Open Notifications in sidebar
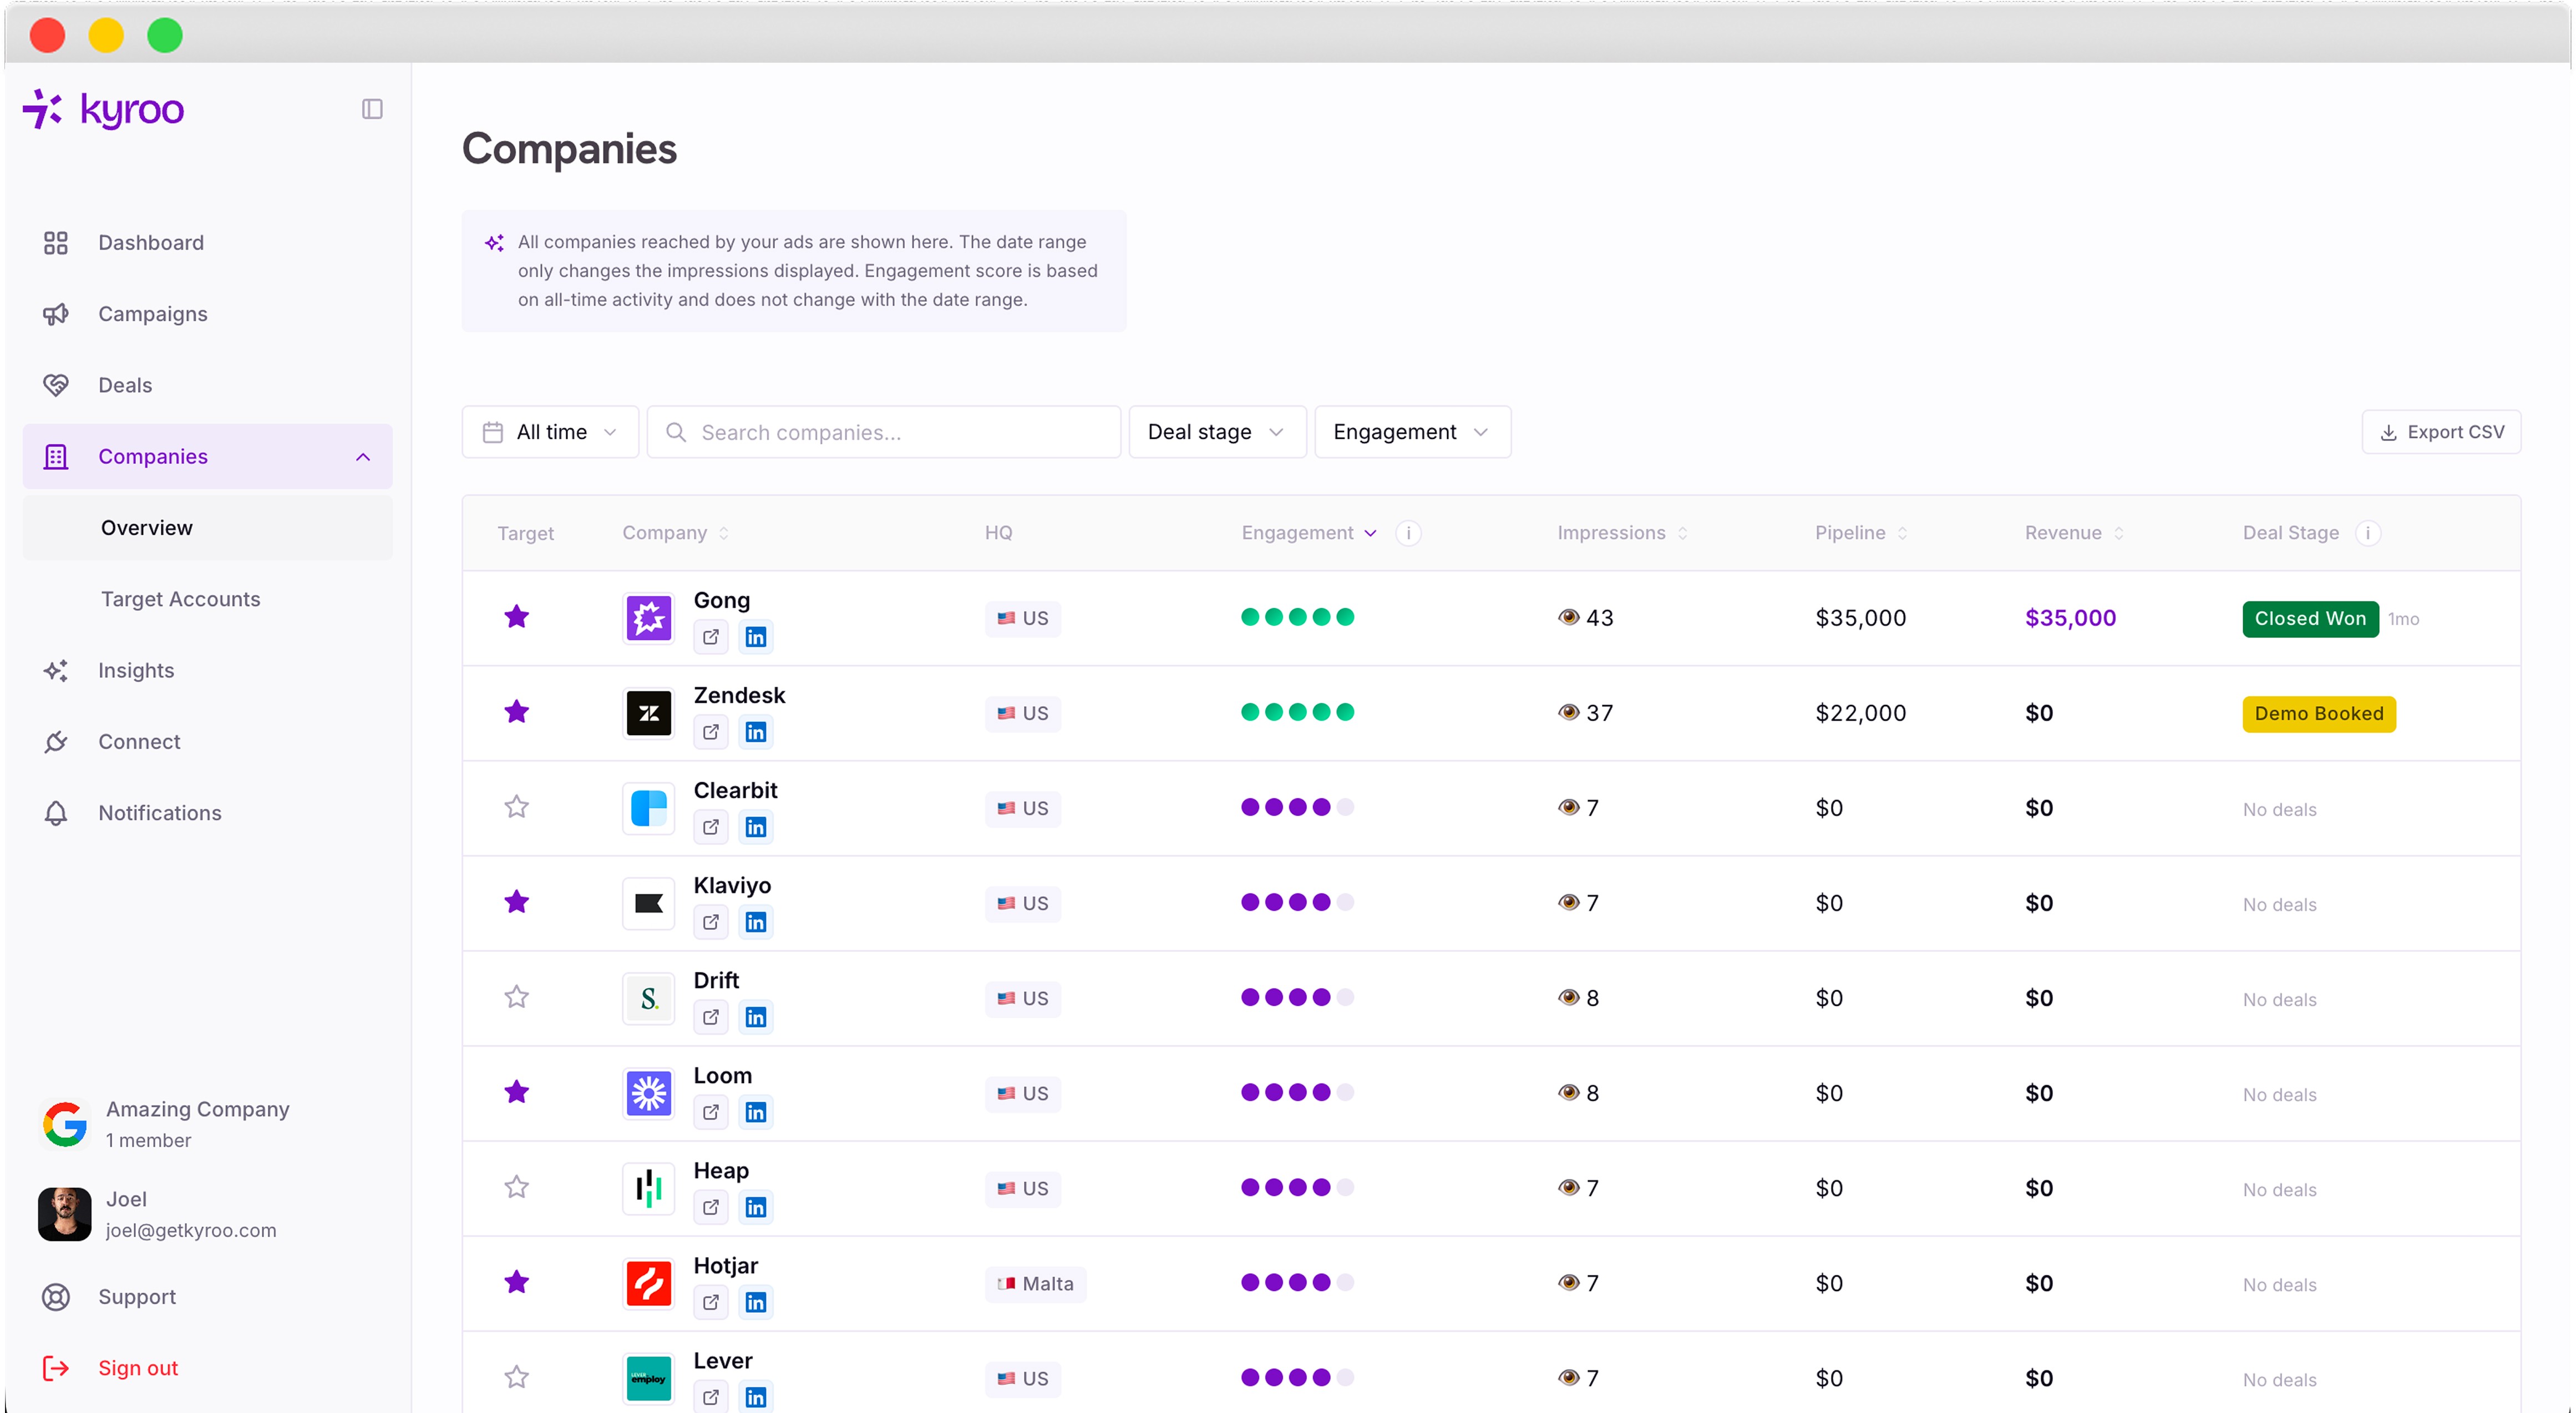Image resolution: width=2576 pixels, height=1413 pixels. pyautogui.click(x=208, y=813)
